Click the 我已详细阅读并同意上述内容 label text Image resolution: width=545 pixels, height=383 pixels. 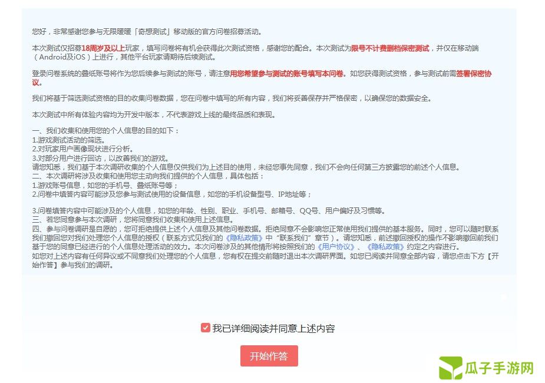coord(273,328)
